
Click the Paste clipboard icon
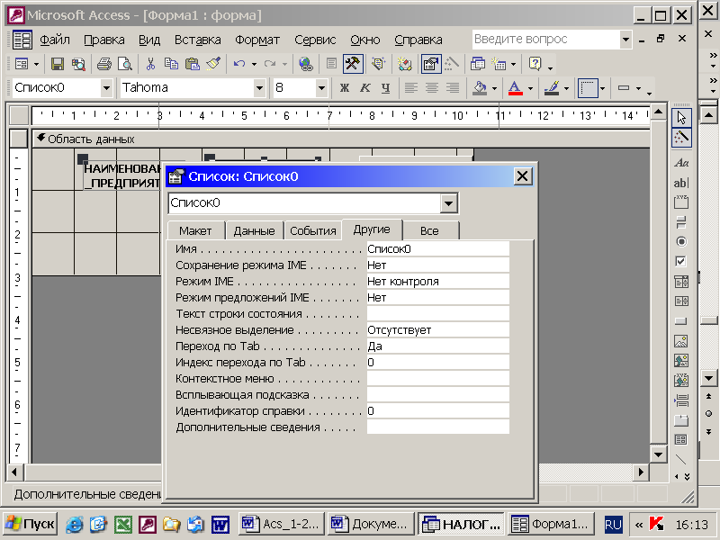(x=193, y=64)
